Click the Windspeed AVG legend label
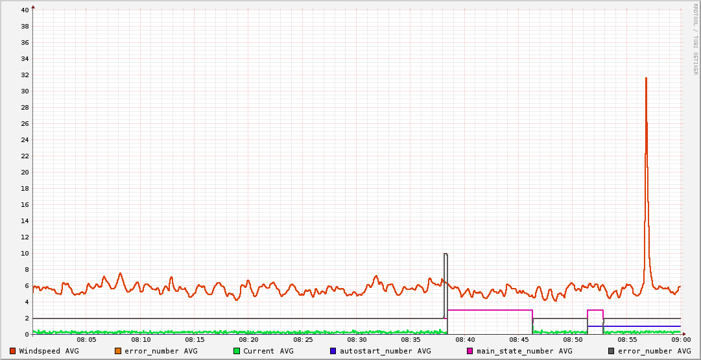The image size is (701, 360). [x=49, y=351]
